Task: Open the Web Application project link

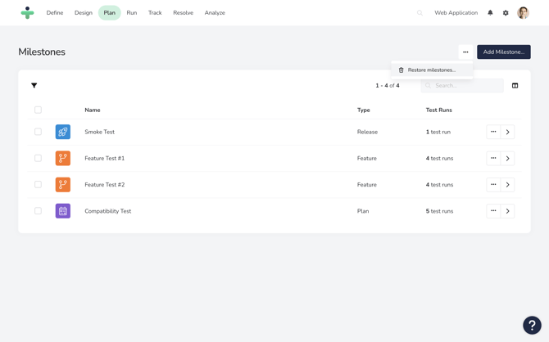Action: (456, 13)
